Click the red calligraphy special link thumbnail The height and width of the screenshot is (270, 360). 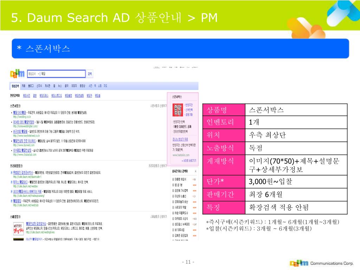point(18,229)
